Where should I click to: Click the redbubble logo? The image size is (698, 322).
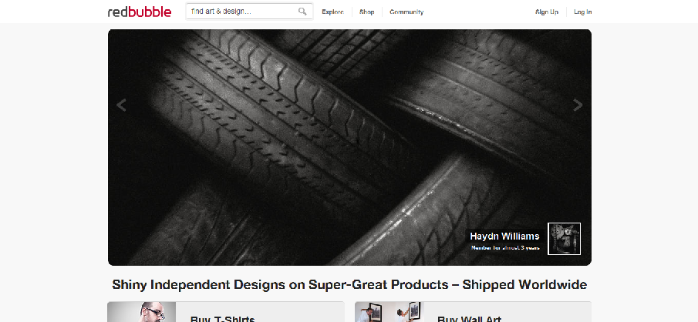140,12
